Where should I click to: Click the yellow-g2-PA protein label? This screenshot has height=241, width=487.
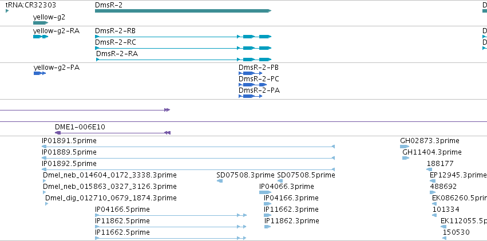[x=57, y=68]
